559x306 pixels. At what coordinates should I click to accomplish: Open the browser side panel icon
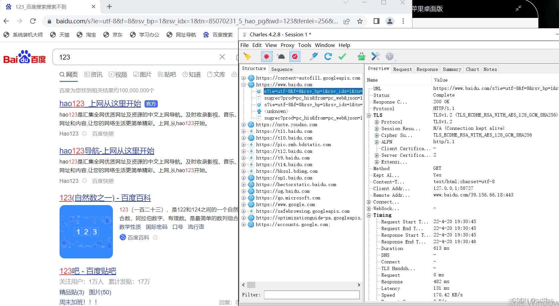(377, 21)
